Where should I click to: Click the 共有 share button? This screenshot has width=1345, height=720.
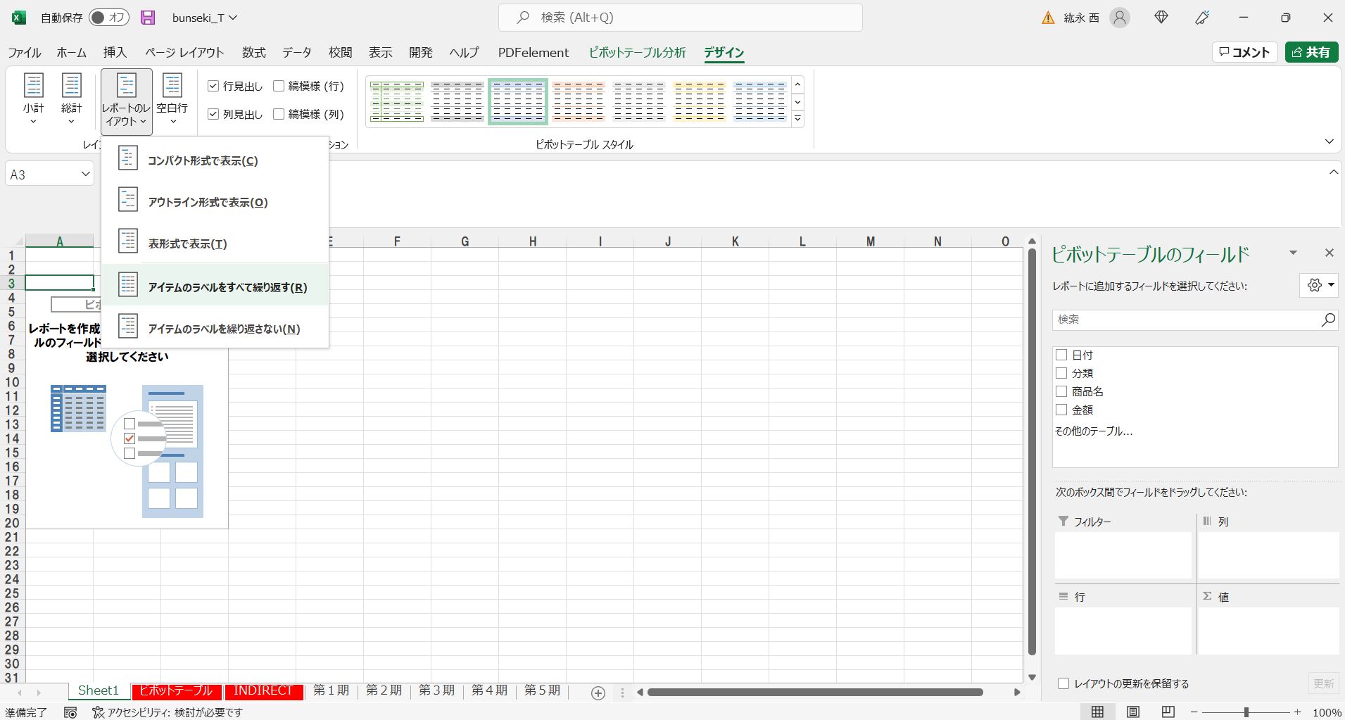(1311, 52)
